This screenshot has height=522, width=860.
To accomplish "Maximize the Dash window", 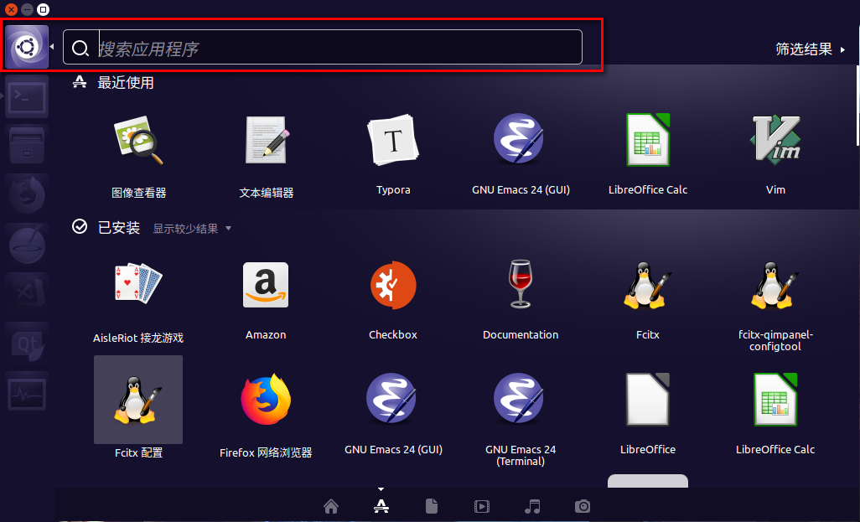I will [43, 9].
